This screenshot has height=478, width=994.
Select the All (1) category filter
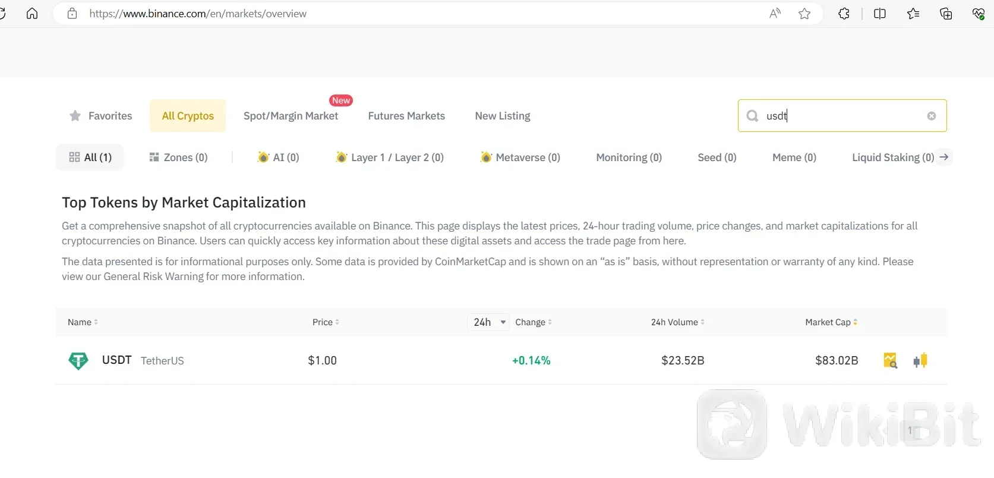point(90,158)
